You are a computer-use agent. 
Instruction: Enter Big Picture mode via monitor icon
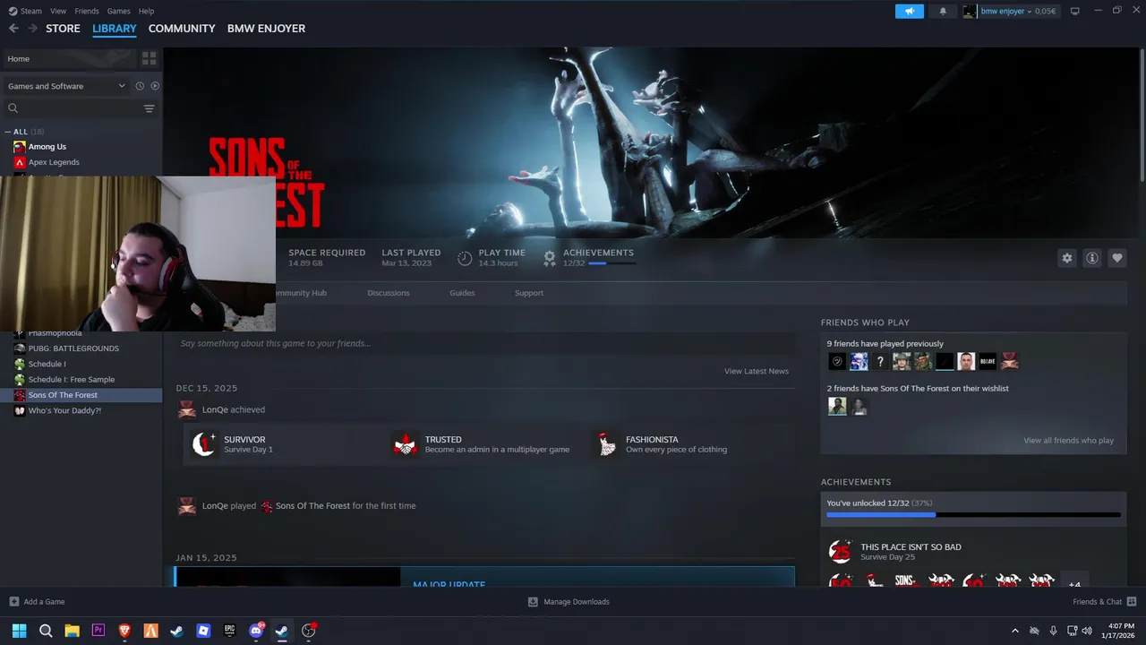[1075, 11]
